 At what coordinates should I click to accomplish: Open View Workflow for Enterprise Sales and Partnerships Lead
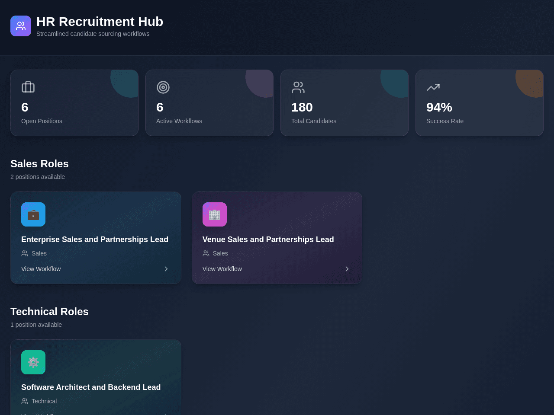coord(41,269)
